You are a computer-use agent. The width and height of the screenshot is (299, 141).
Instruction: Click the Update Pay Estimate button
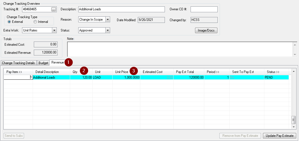(x=279, y=136)
